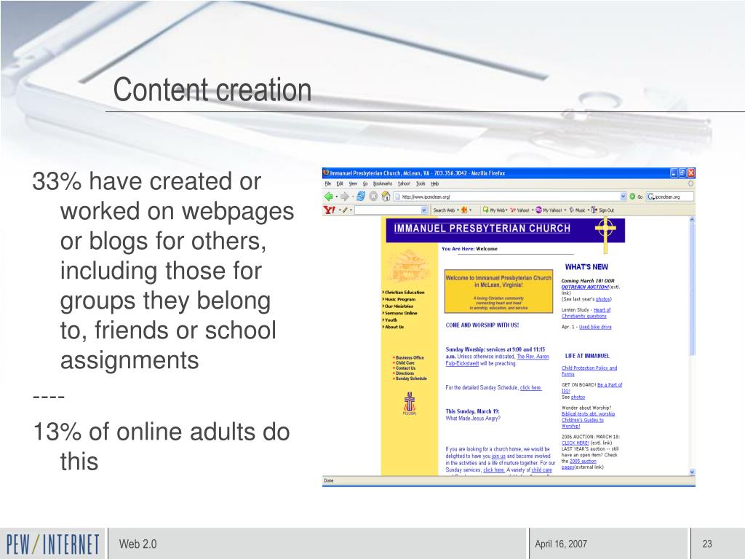This screenshot has height=559, width=745.
Task: Open the address bar history dropdown
Action: click(x=623, y=197)
